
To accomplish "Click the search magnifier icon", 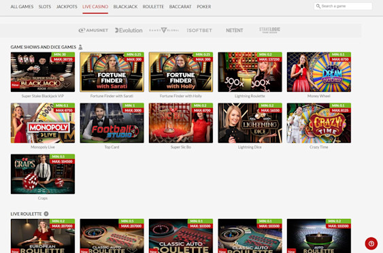I will click(318, 6).
